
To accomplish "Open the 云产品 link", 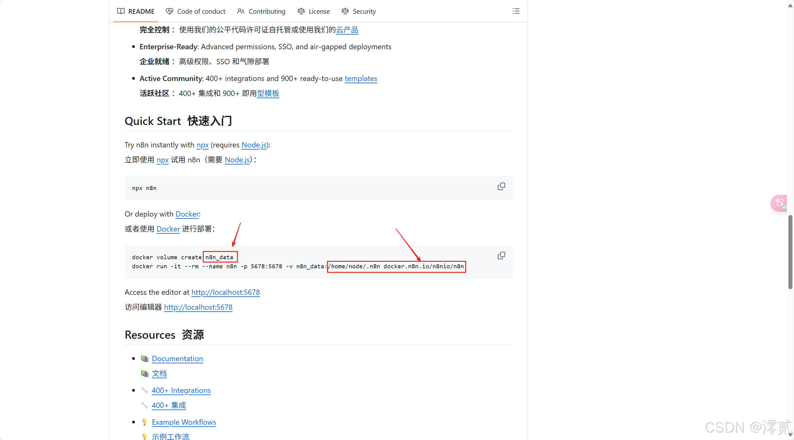I will click(x=347, y=30).
